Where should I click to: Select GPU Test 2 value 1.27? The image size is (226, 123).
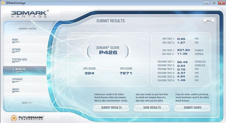[x=181, y=43]
